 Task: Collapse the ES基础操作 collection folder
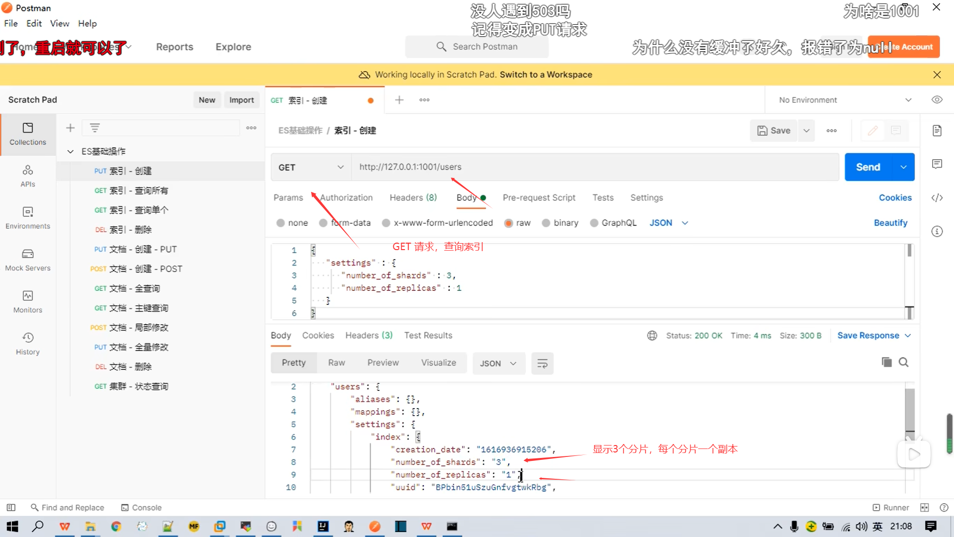click(x=71, y=151)
